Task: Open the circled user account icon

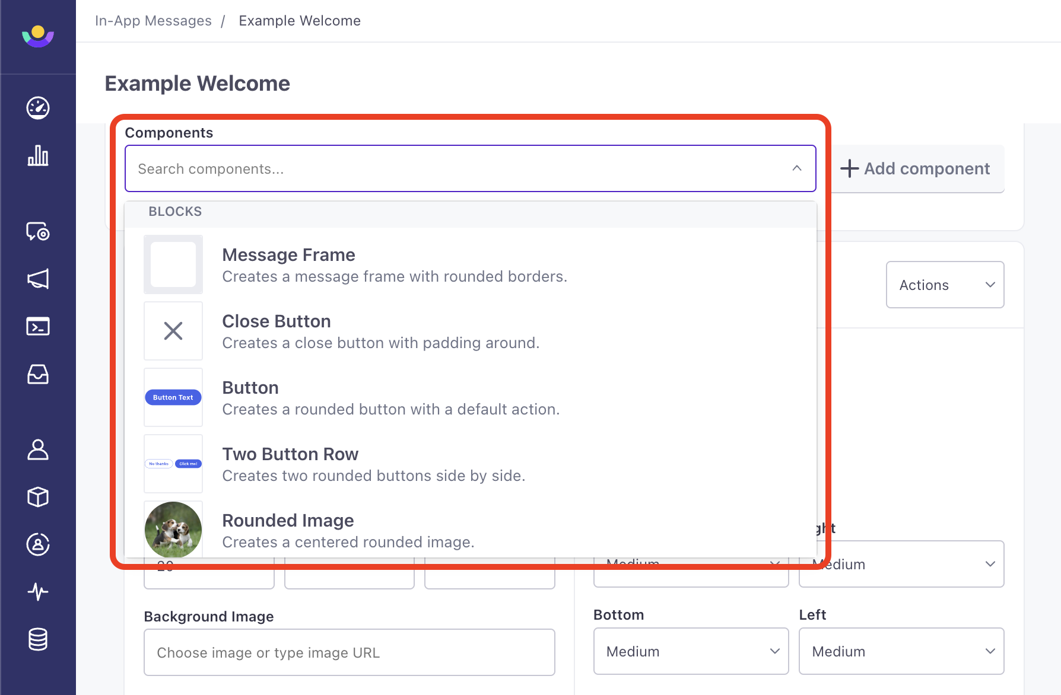Action: tap(38, 544)
